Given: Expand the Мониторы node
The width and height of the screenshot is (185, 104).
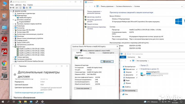Looking at the screenshot, I should tap(13, 36).
